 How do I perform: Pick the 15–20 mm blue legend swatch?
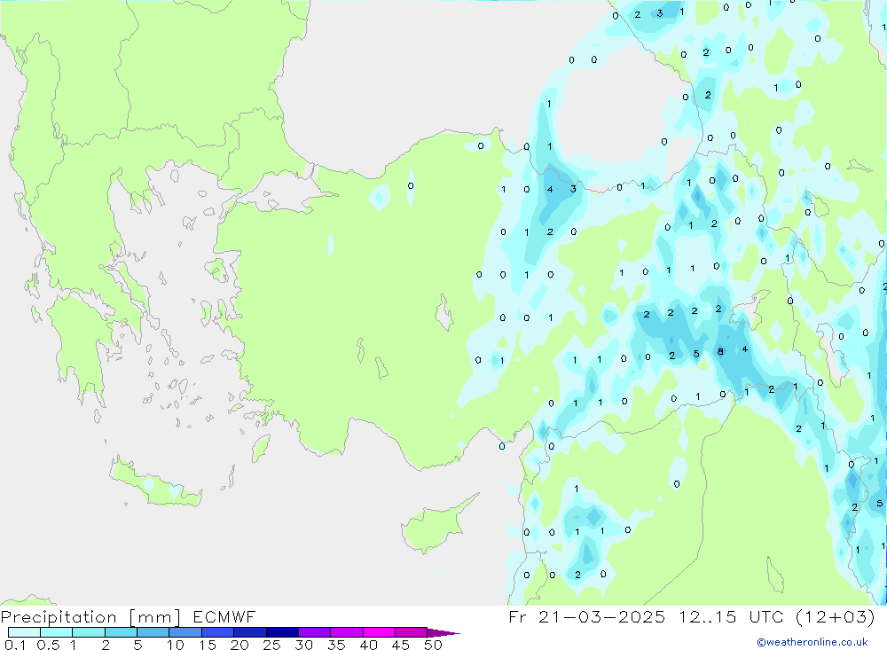(218, 632)
